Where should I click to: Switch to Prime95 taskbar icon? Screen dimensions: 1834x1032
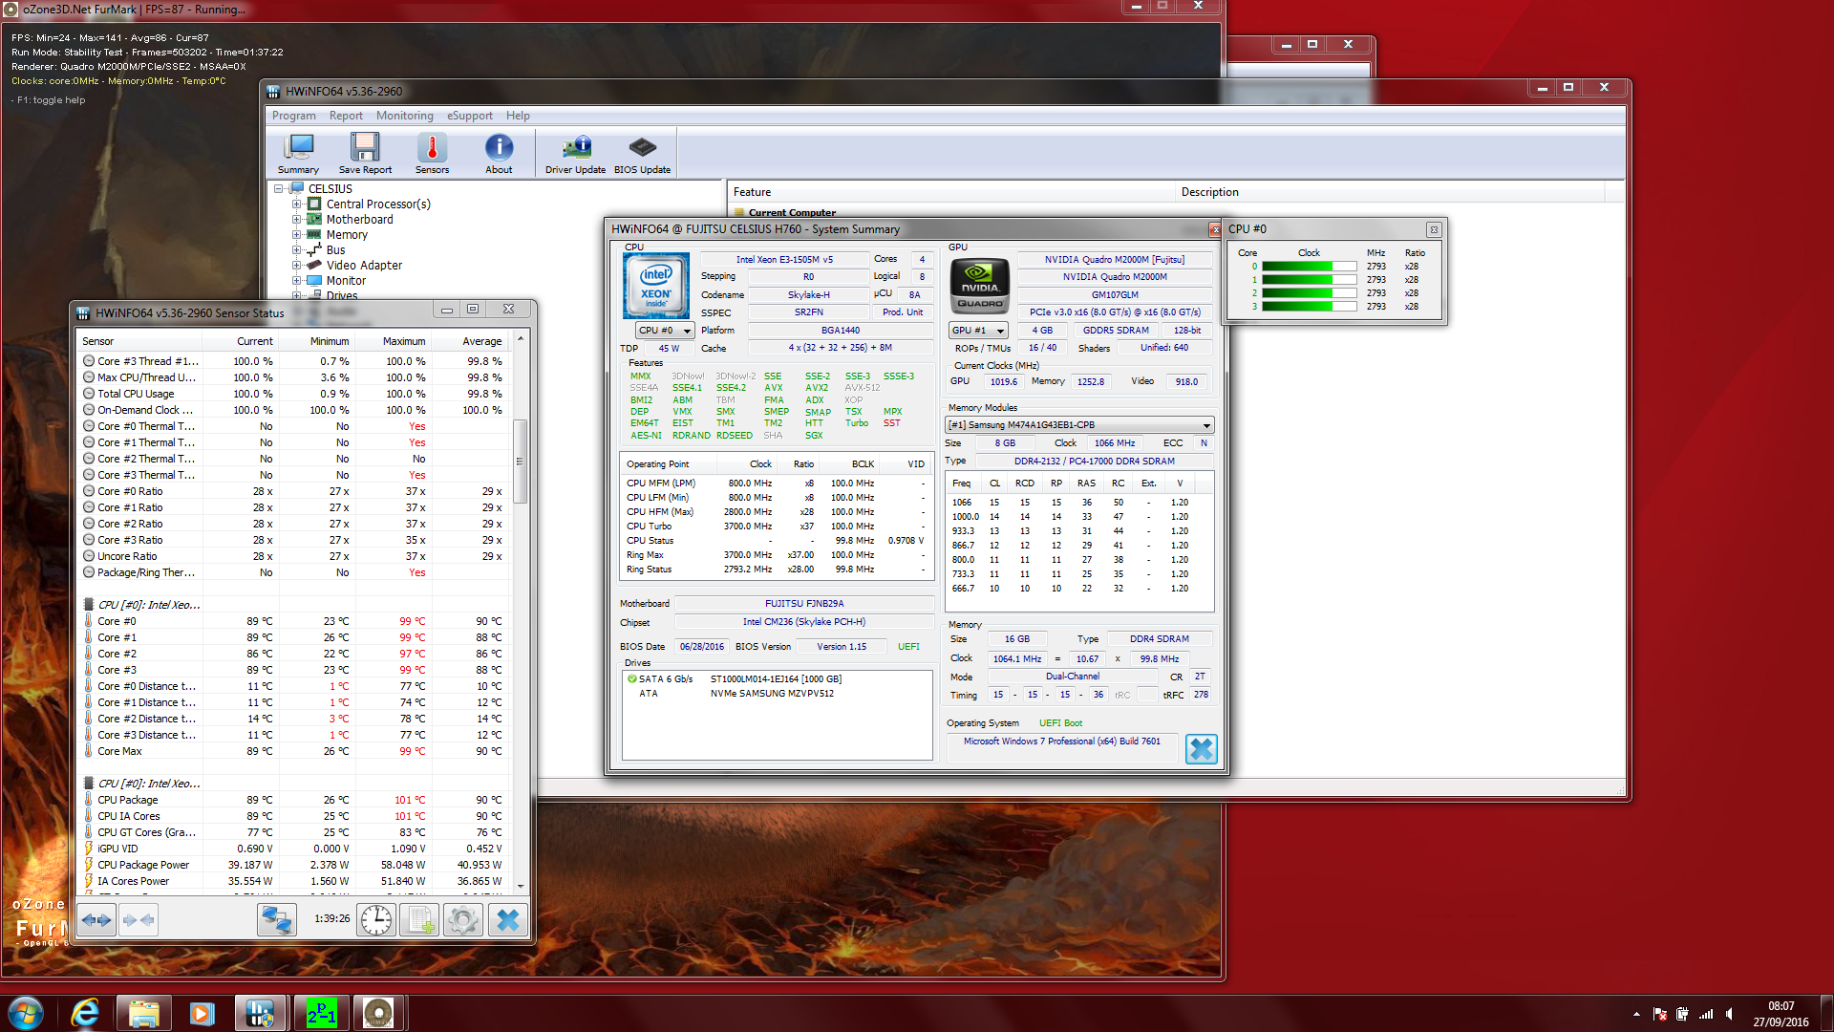tap(321, 1013)
